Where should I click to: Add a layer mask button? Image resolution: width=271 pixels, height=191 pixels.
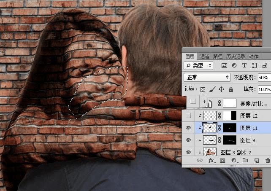222,161
